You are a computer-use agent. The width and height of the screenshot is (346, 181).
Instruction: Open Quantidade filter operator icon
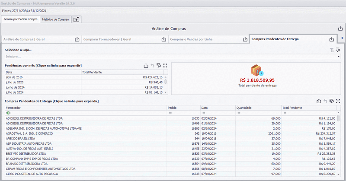coord(239,113)
